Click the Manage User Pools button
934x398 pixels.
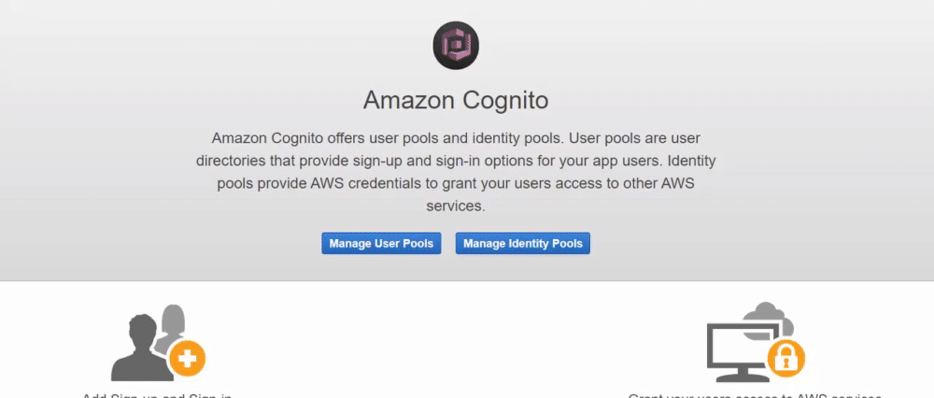coord(381,243)
